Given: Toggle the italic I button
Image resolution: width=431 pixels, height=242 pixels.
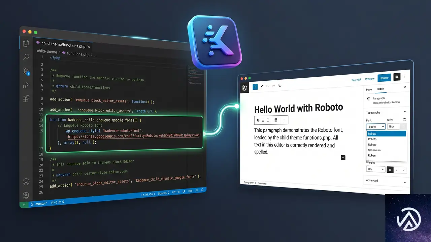Looking at the screenshot, I should pos(397,170).
